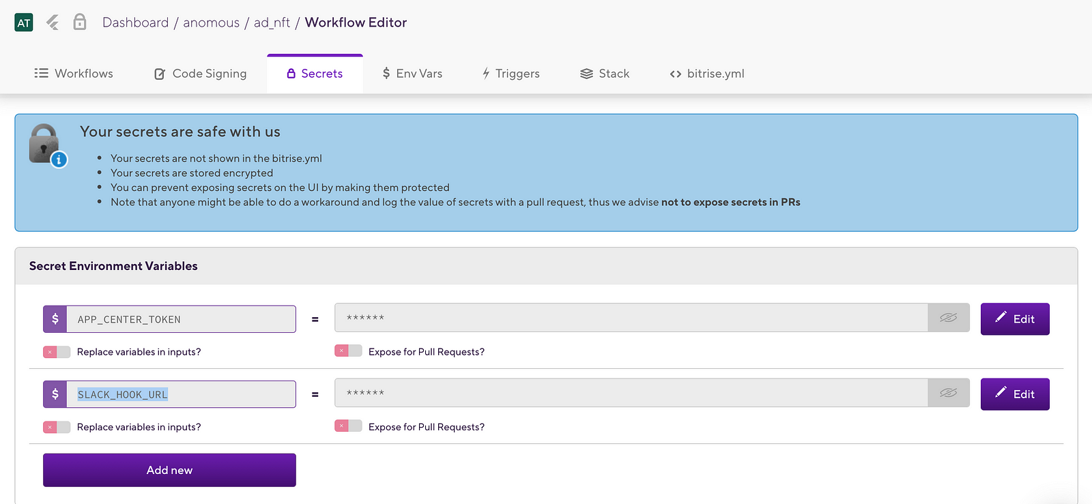
Task: Click the padlock icon in breadcrumb bar
Action: click(80, 22)
